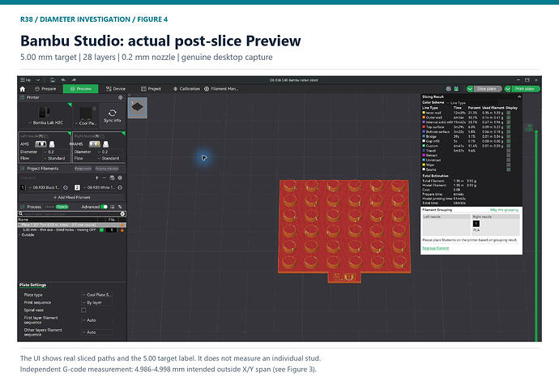
Task: Change the left nozzle Diameter dropdown
Action: [x=55, y=152]
